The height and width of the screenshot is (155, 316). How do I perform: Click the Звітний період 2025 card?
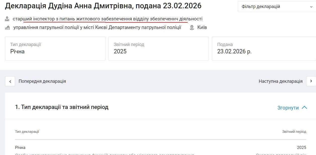(159, 49)
